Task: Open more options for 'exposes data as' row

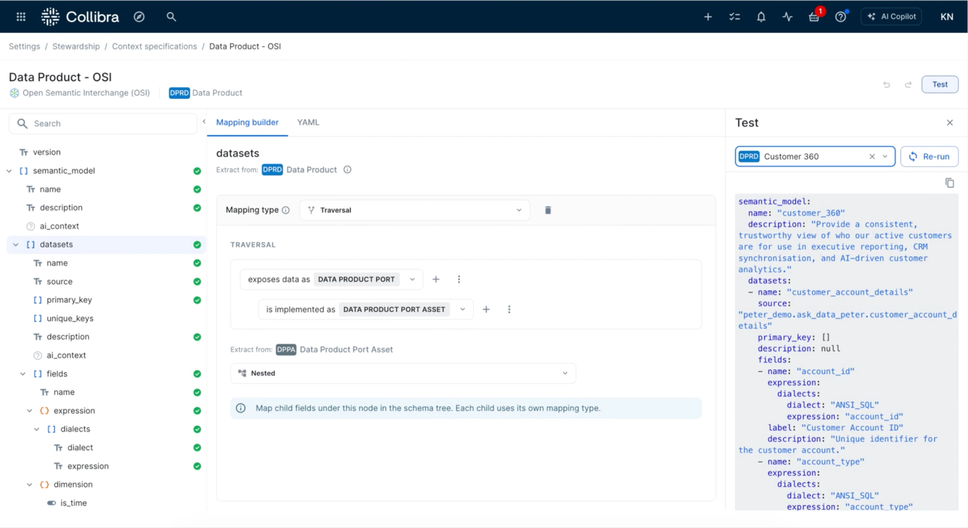Action: tap(459, 279)
